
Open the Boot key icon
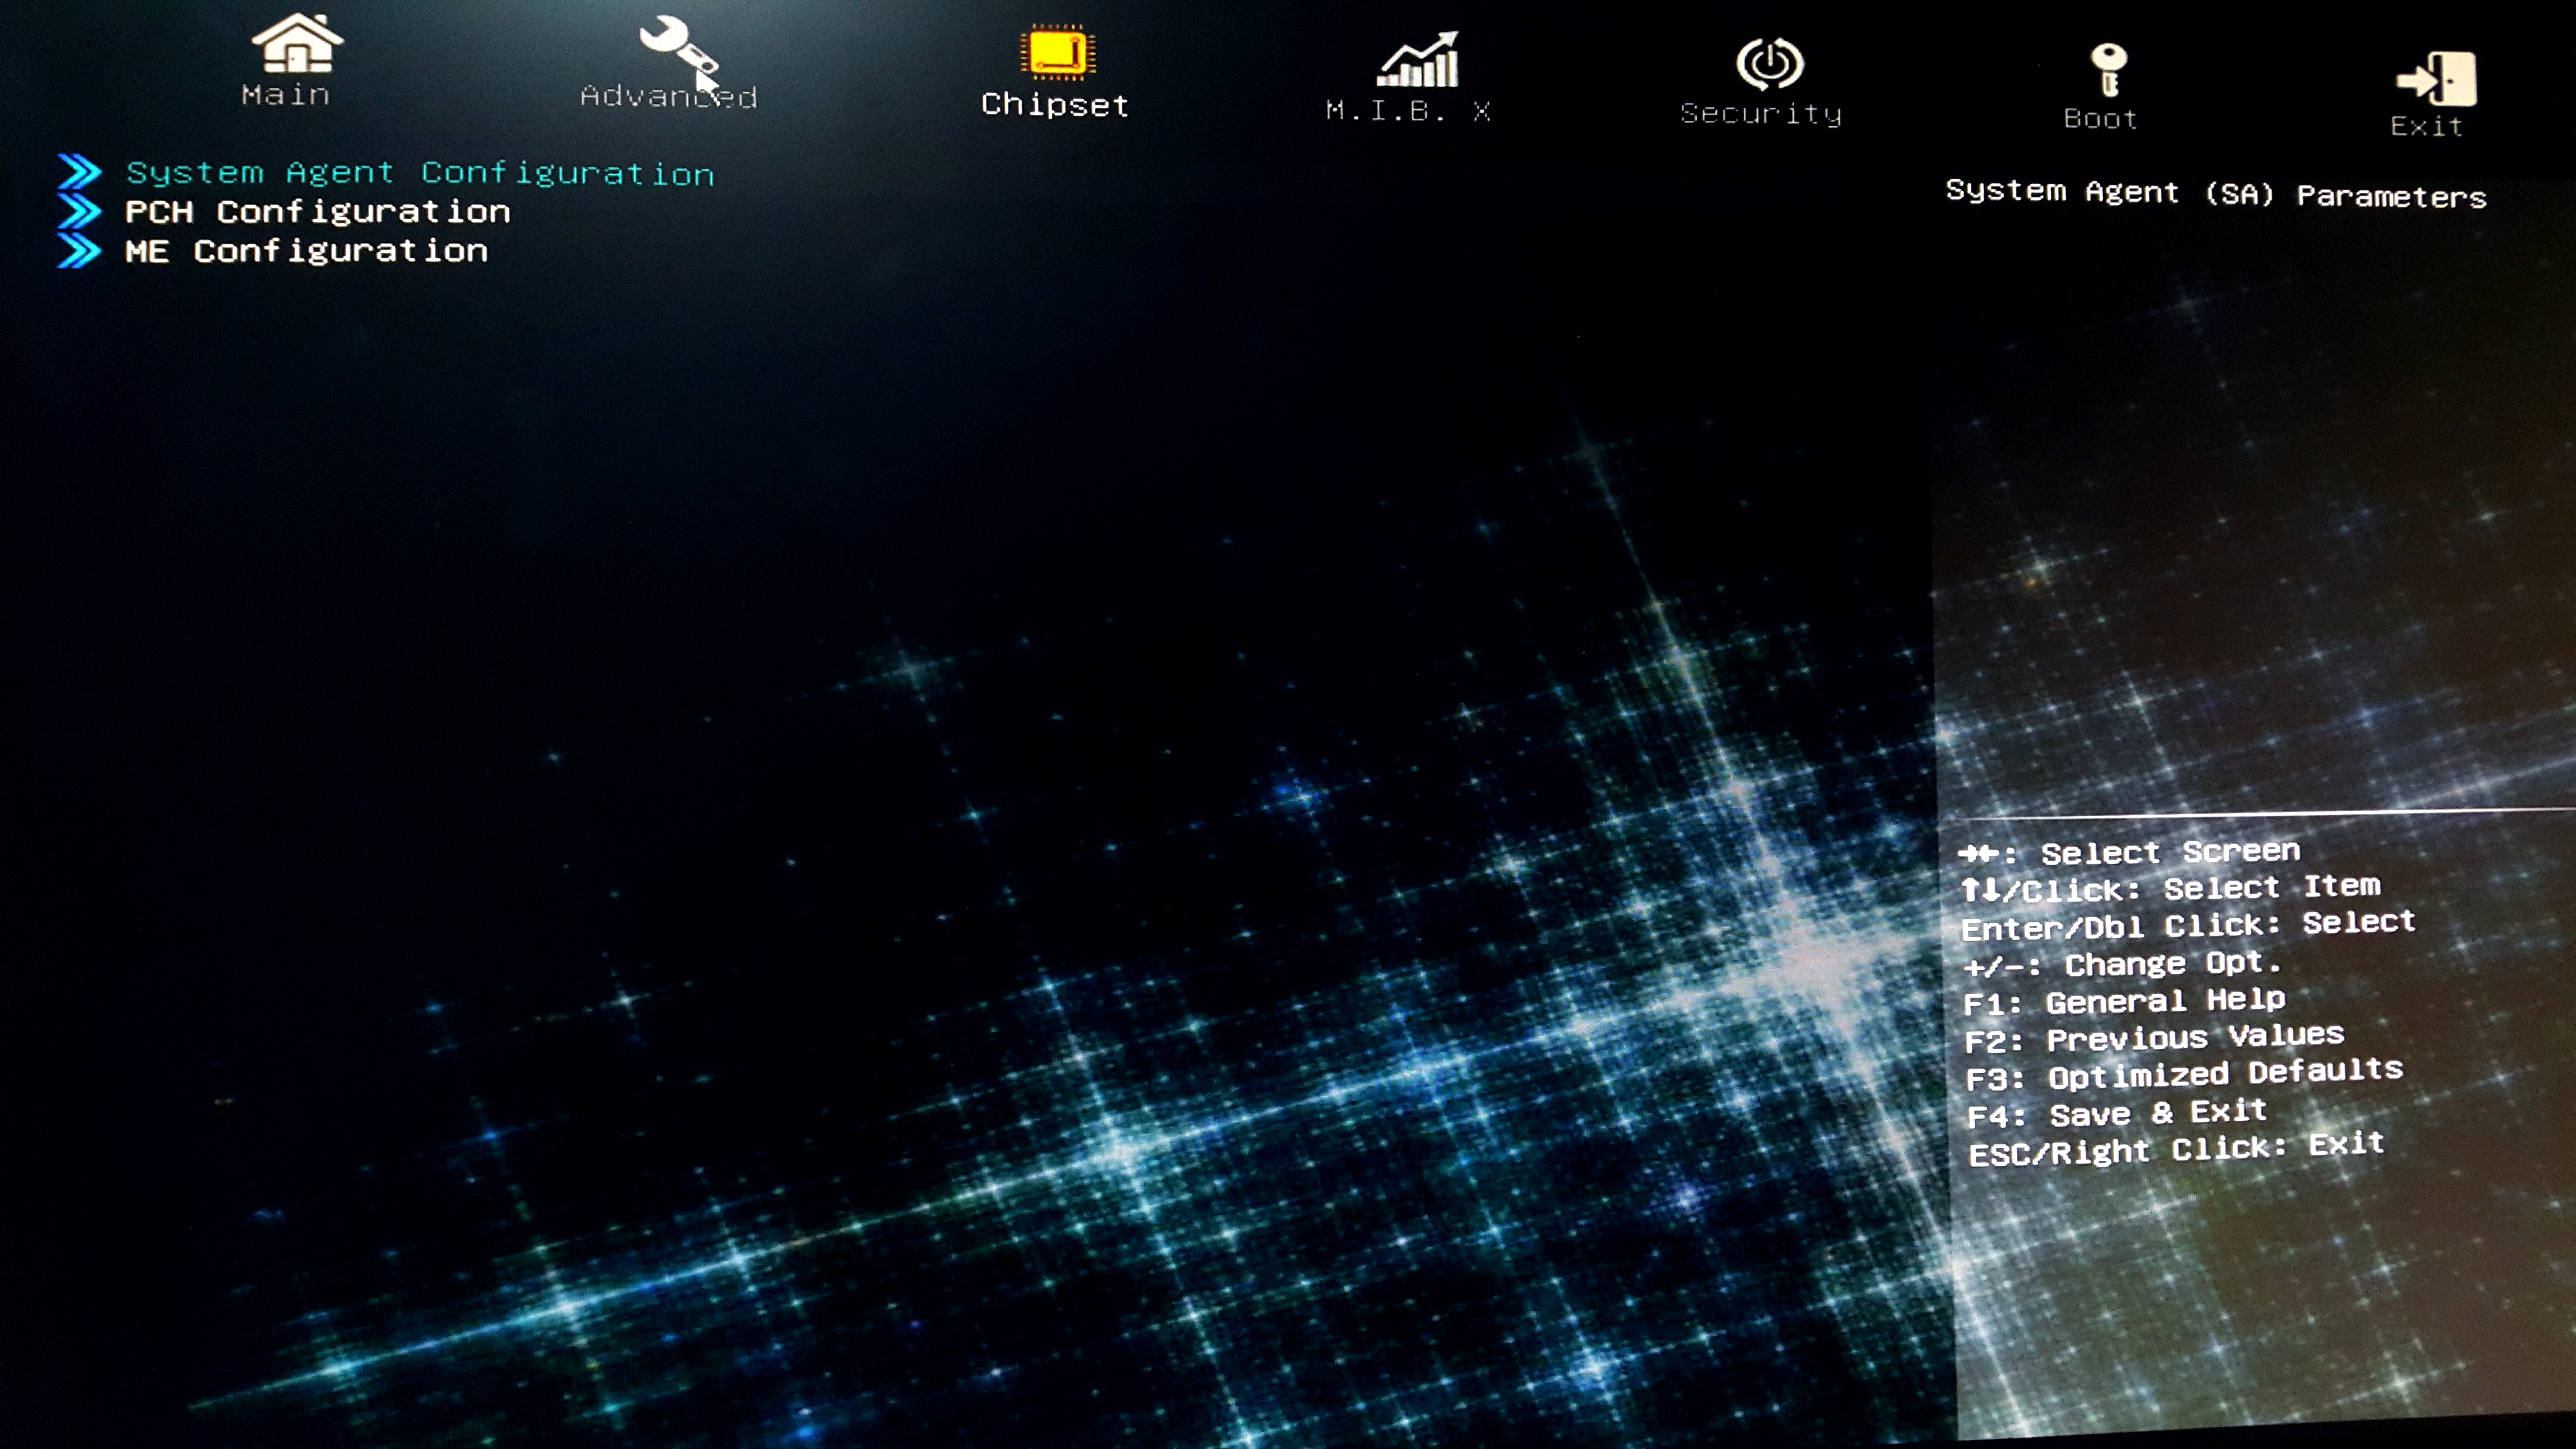pyautogui.click(x=2108, y=70)
